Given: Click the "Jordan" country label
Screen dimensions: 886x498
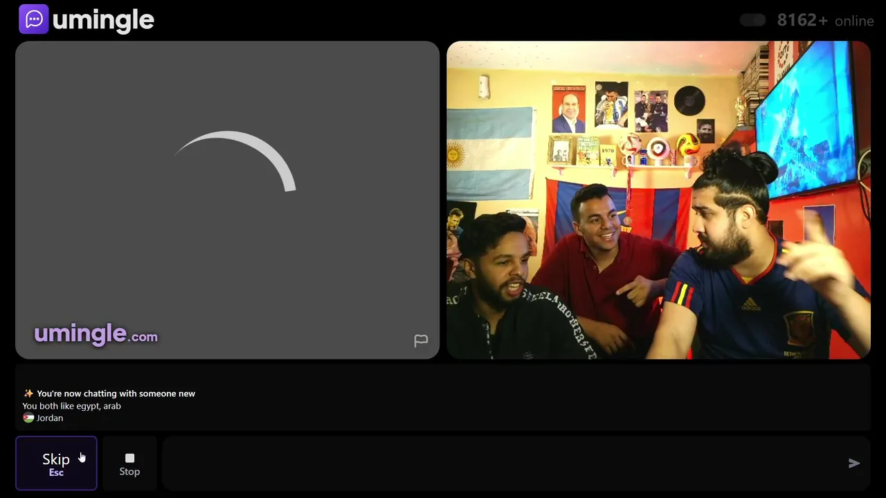Looking at the screenshot, I should click(50, 418).
